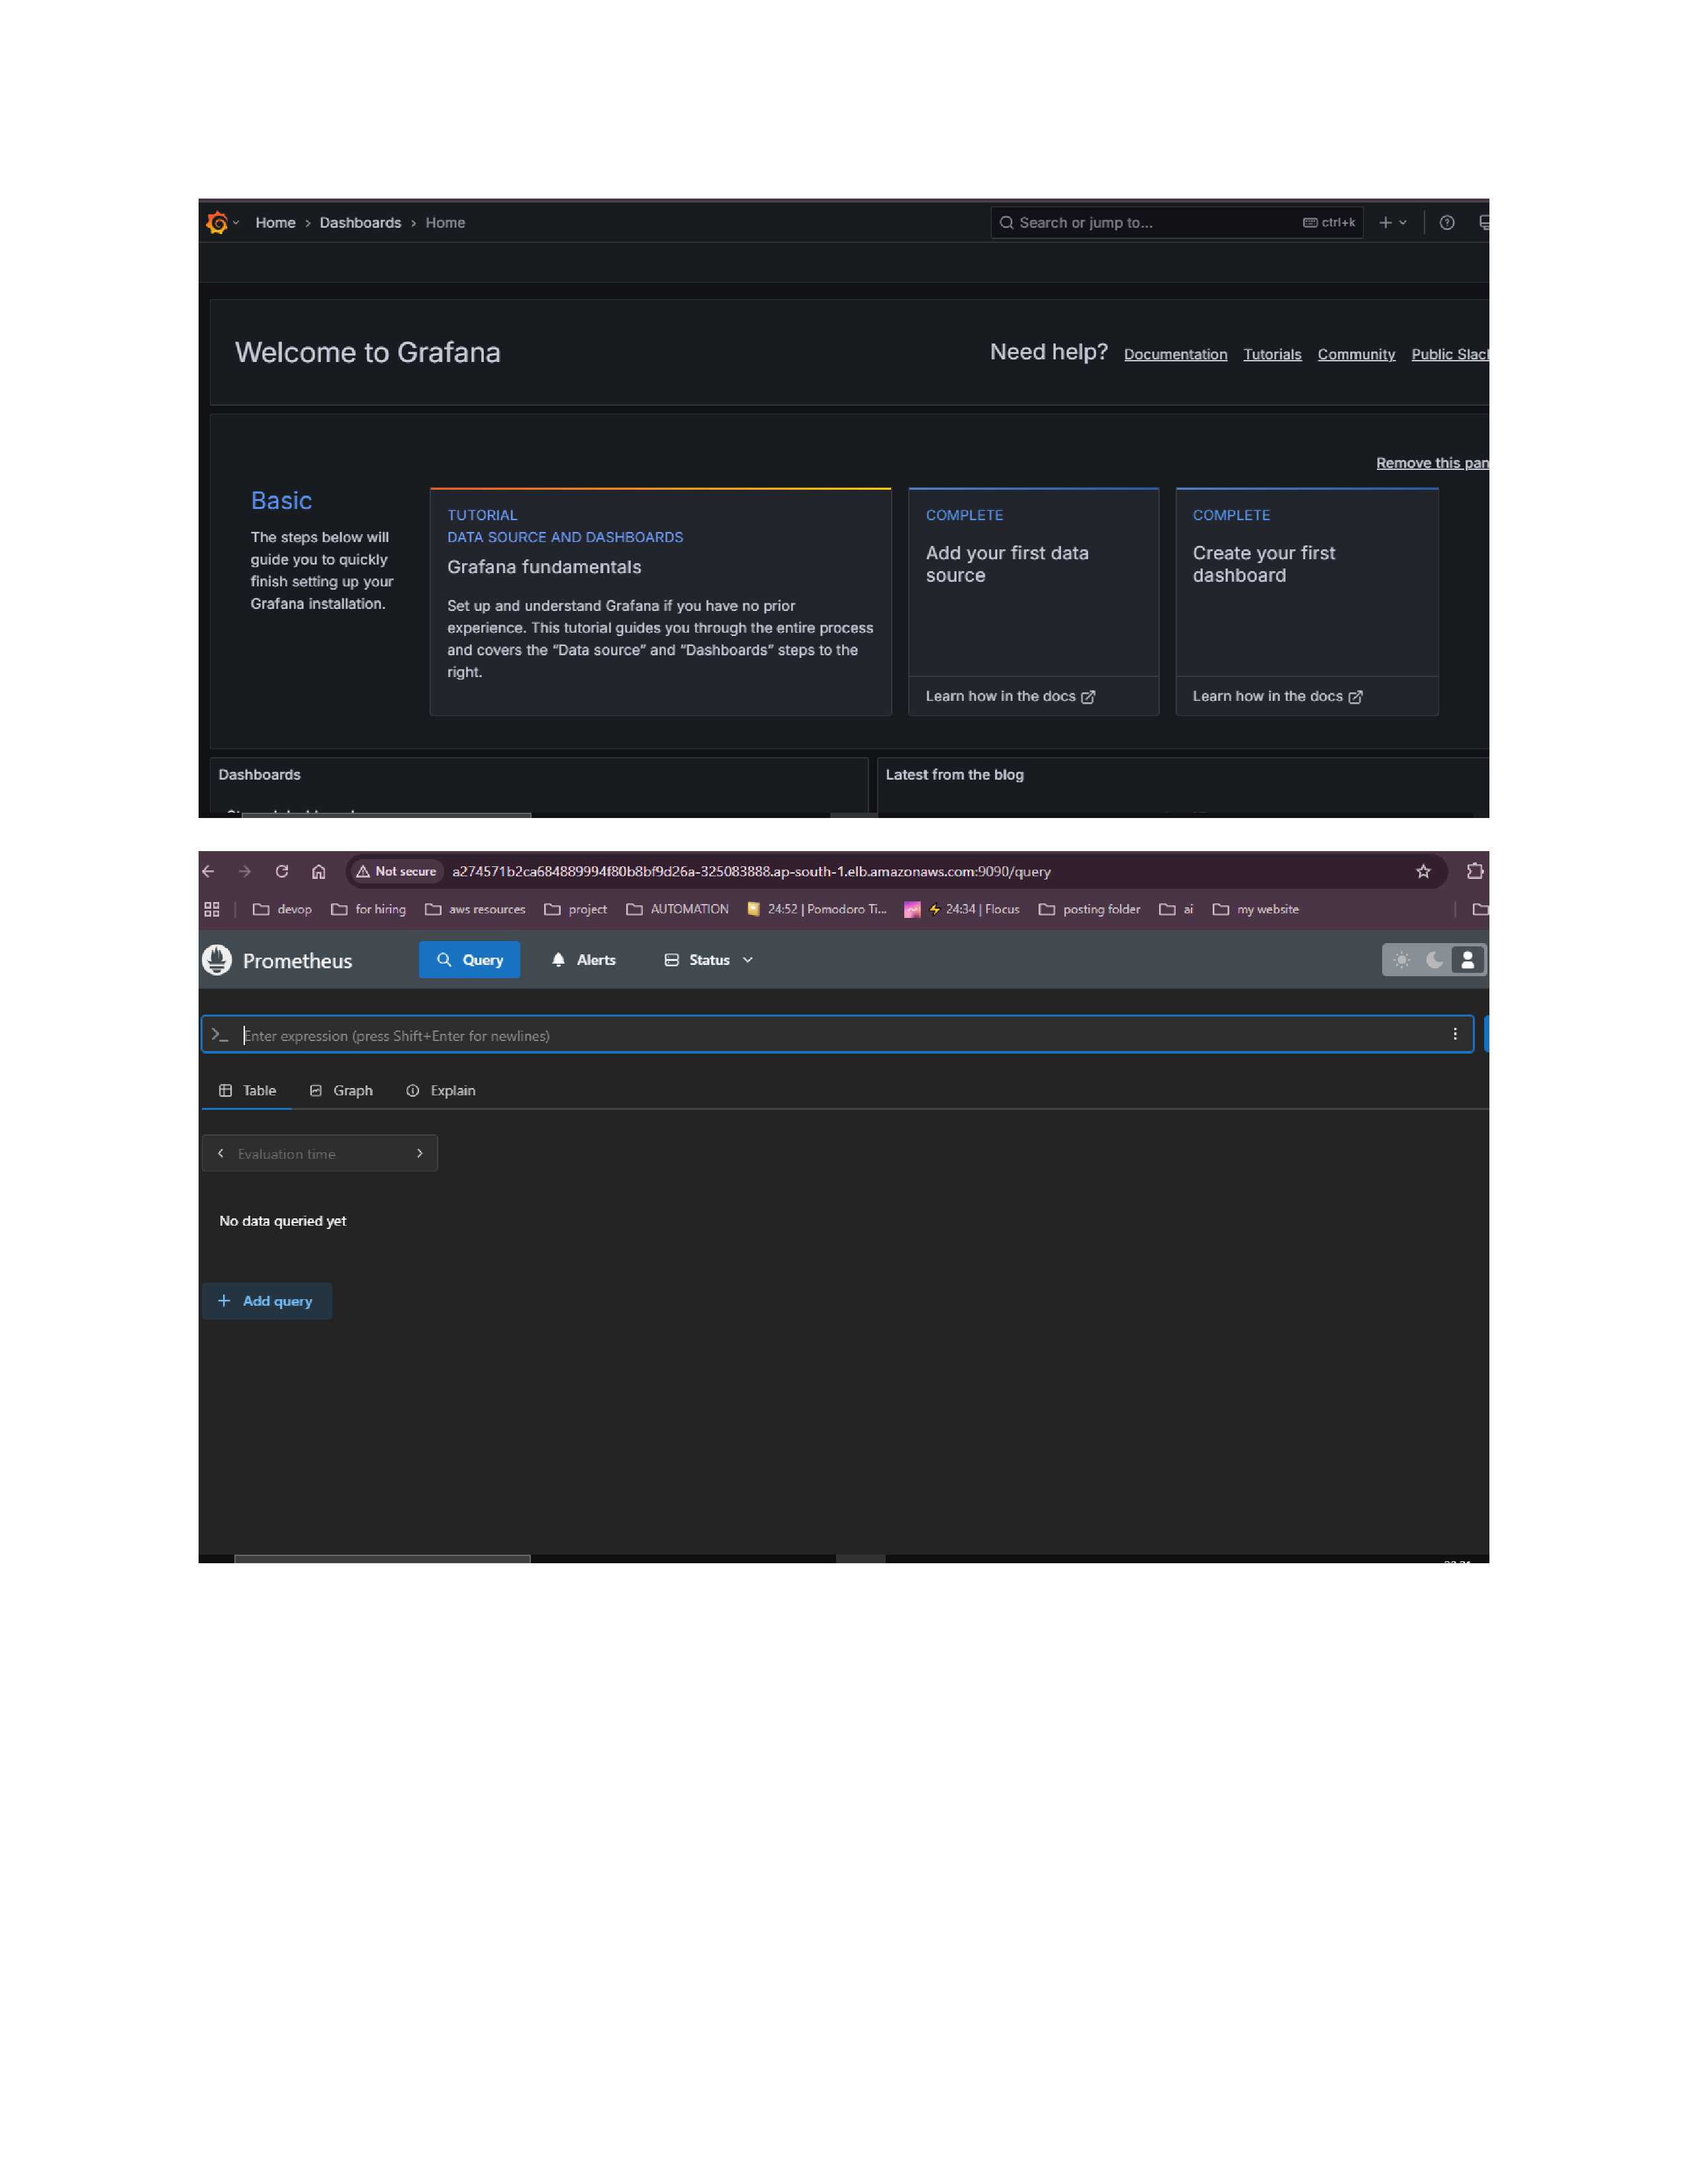This screenshot has height=2184, width=1688.
Task: Click external link icon on dashboard card
Action: pyautogui.click(x=1355, y=697)
